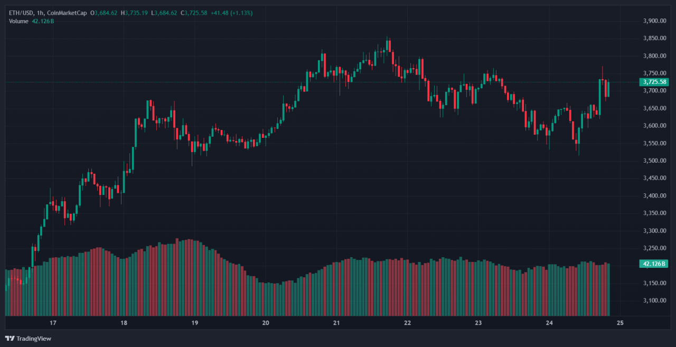Select date 20 on the time axis

(266, 323)
